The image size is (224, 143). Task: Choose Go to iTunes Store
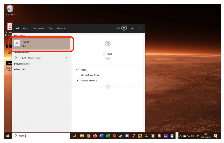(x=90, y=75)
